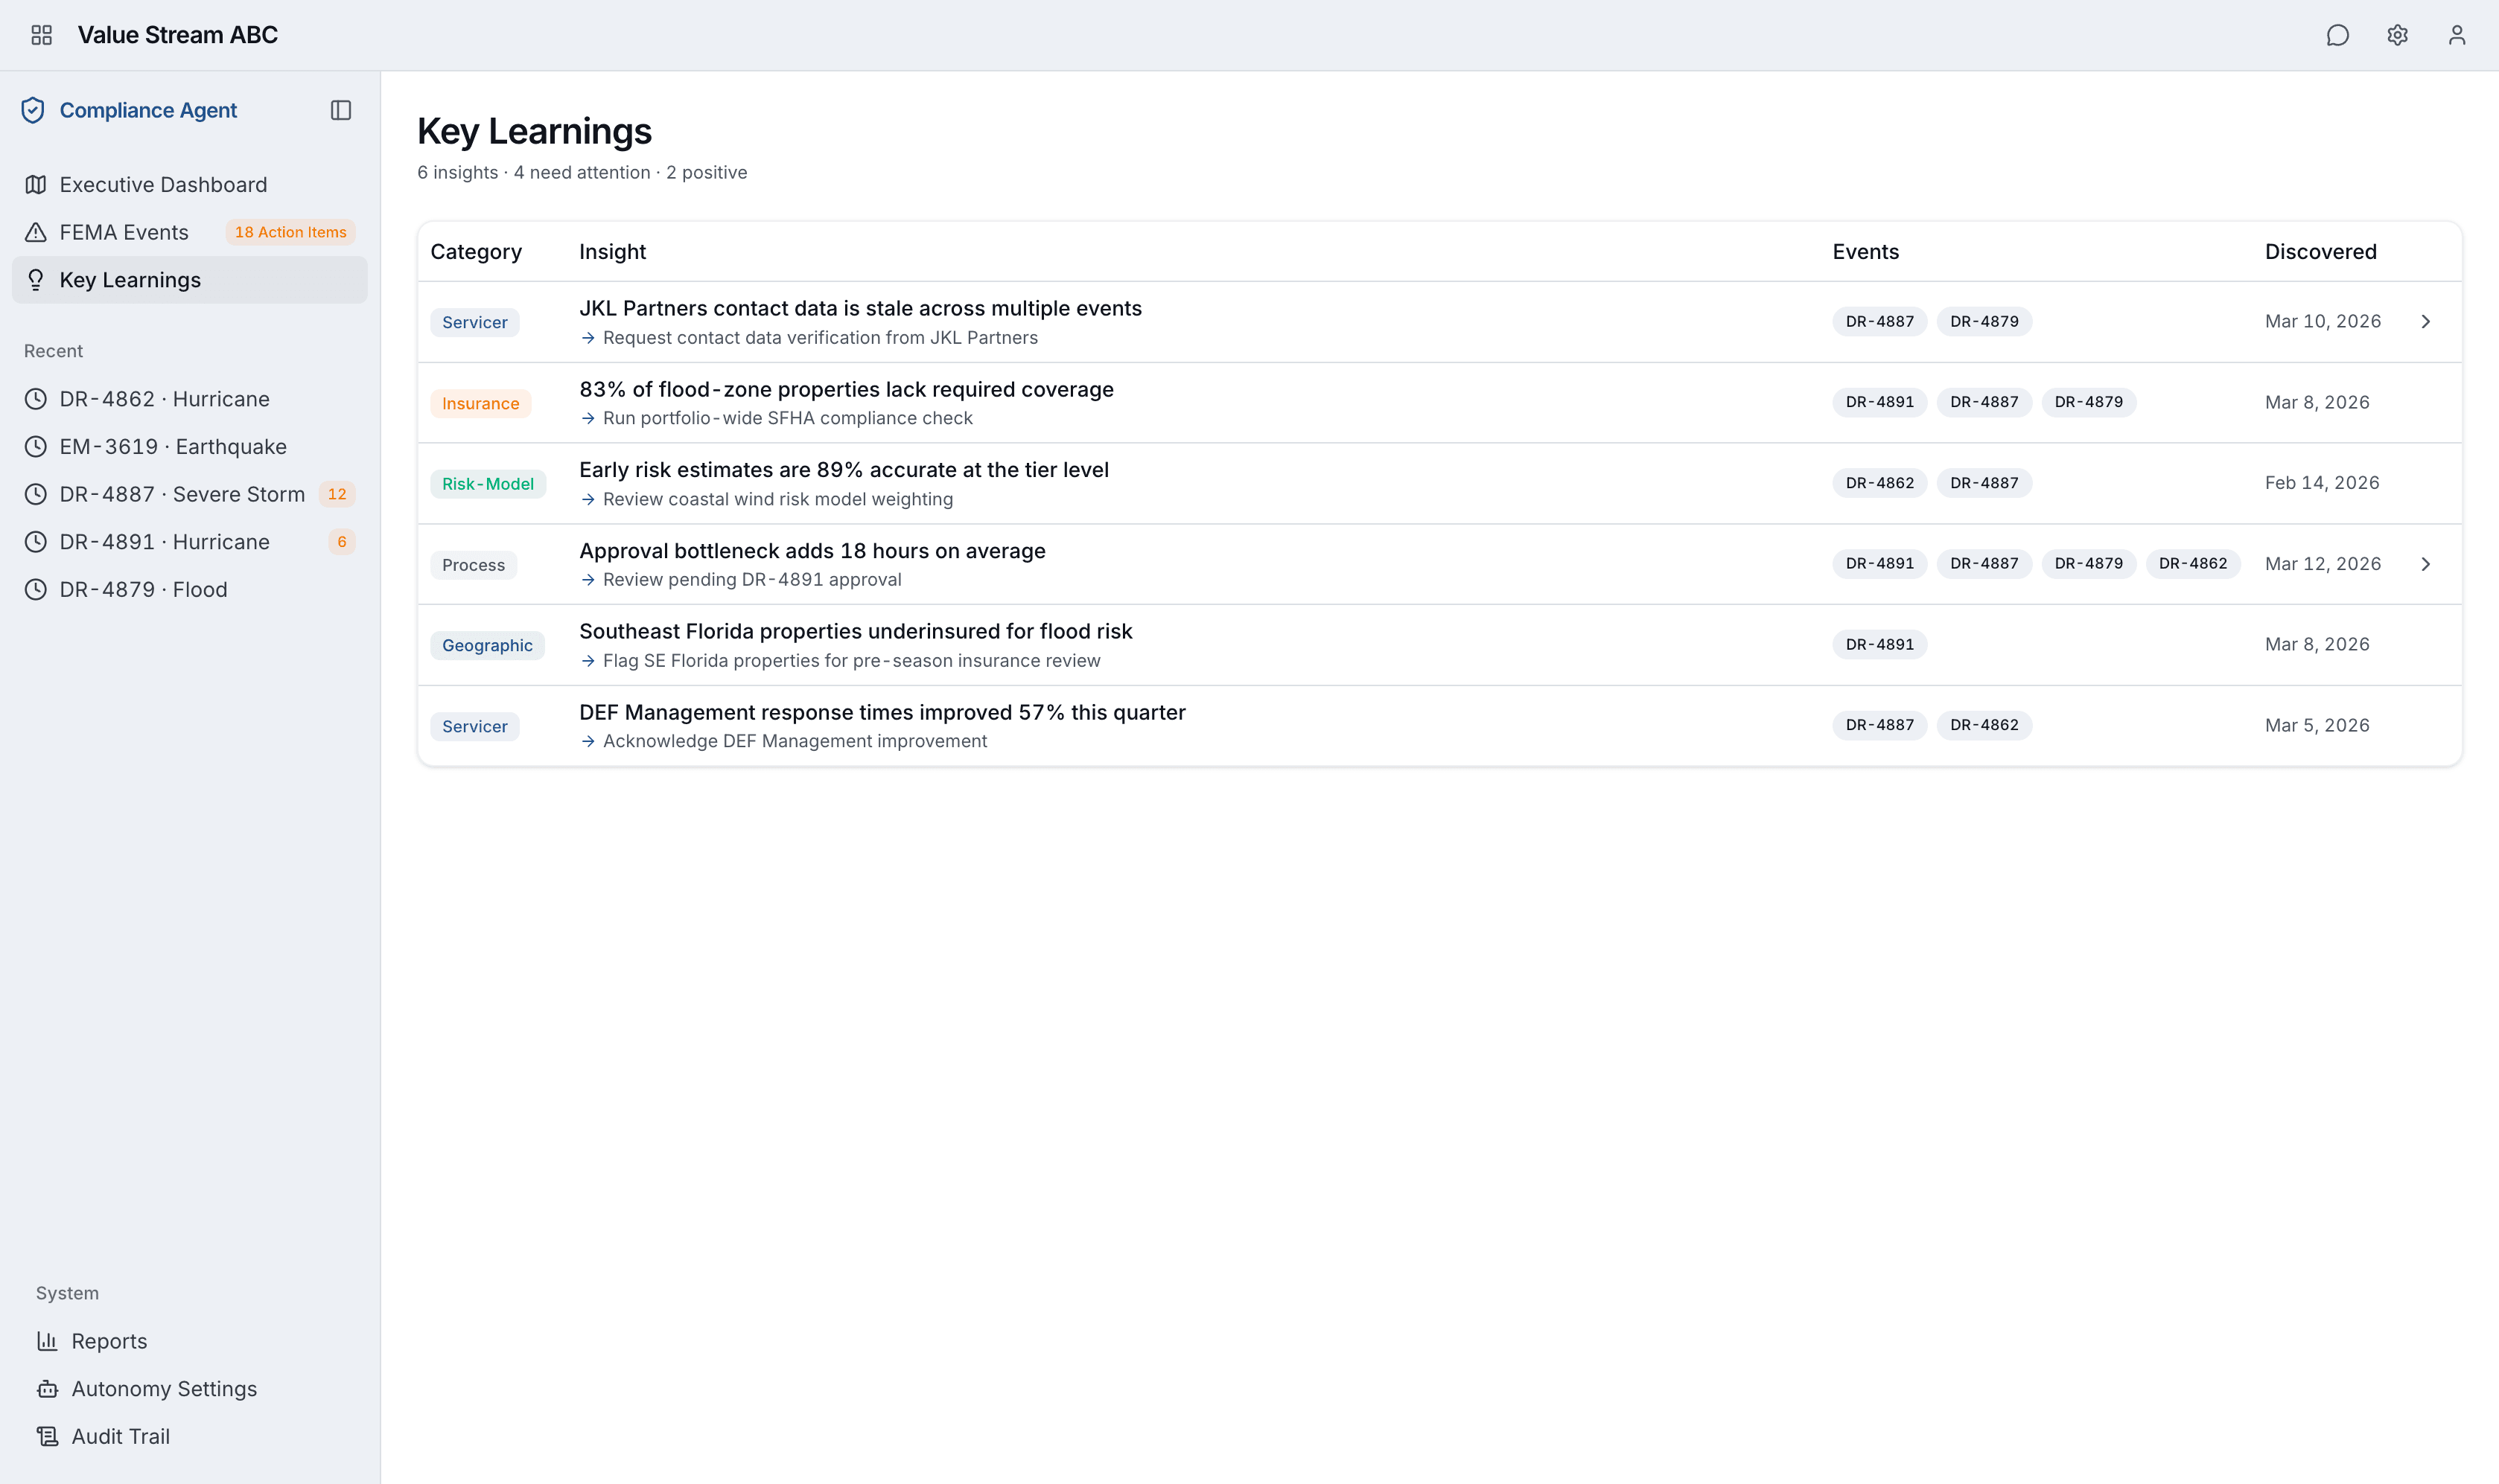Click Servicer tag on DEF Management row

point(475,726)
